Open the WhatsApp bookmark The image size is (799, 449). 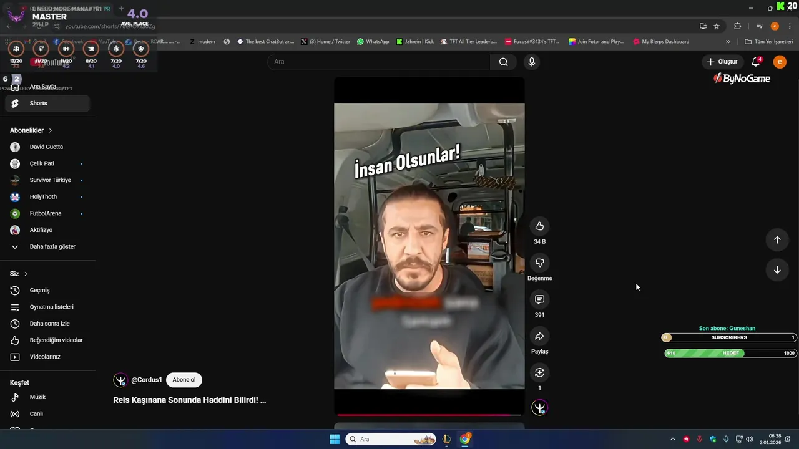(373, 42)
